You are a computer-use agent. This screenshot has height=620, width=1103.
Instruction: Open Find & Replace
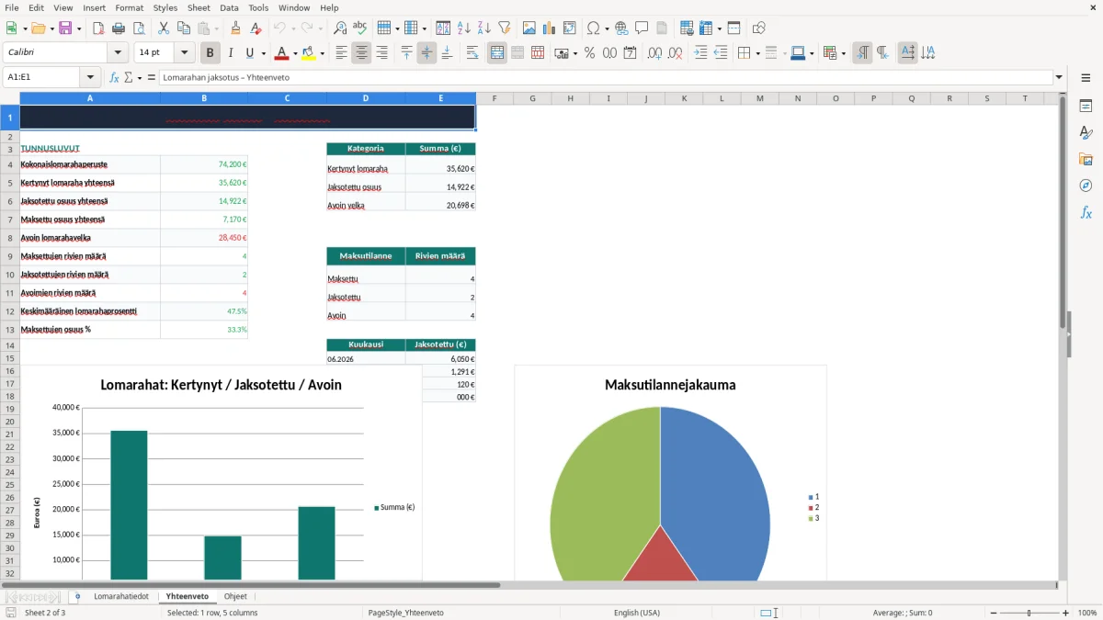click(340, 28)
